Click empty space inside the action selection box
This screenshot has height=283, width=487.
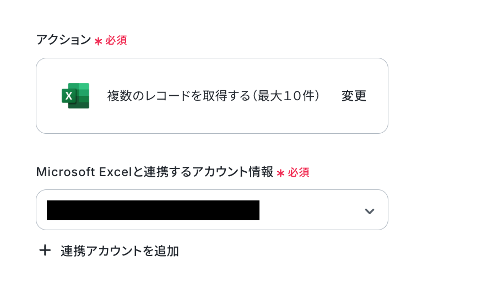click(212, 121)
